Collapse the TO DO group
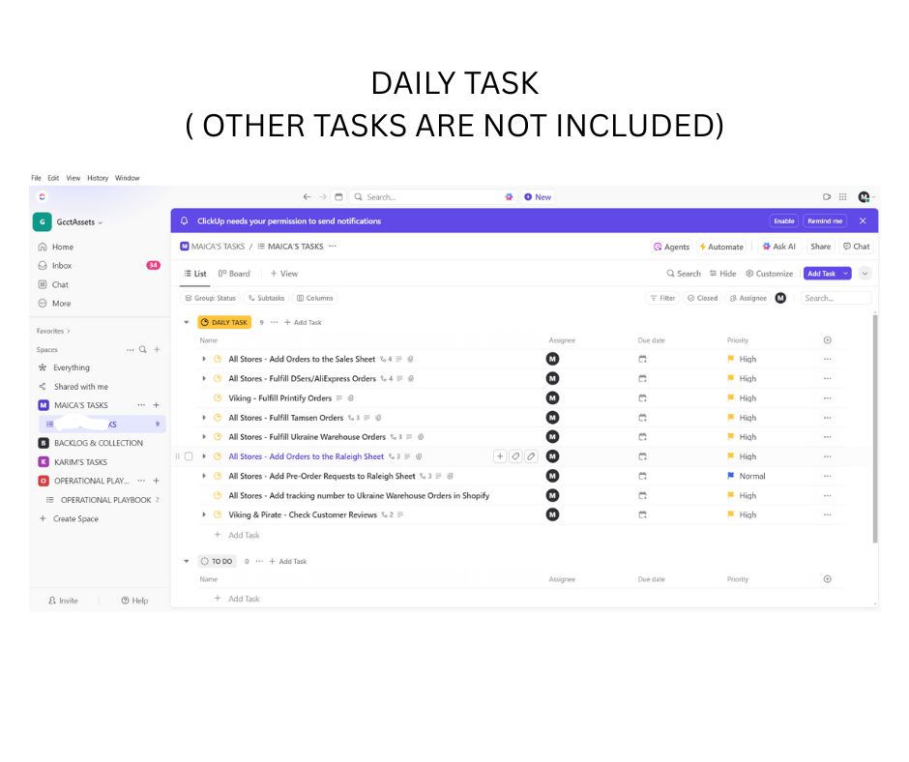Viewport: 909px width, 762px height. tap(187, 562)
